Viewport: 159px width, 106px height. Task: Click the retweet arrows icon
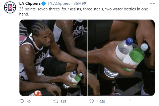pyautogui.click(x=55, y=101)
